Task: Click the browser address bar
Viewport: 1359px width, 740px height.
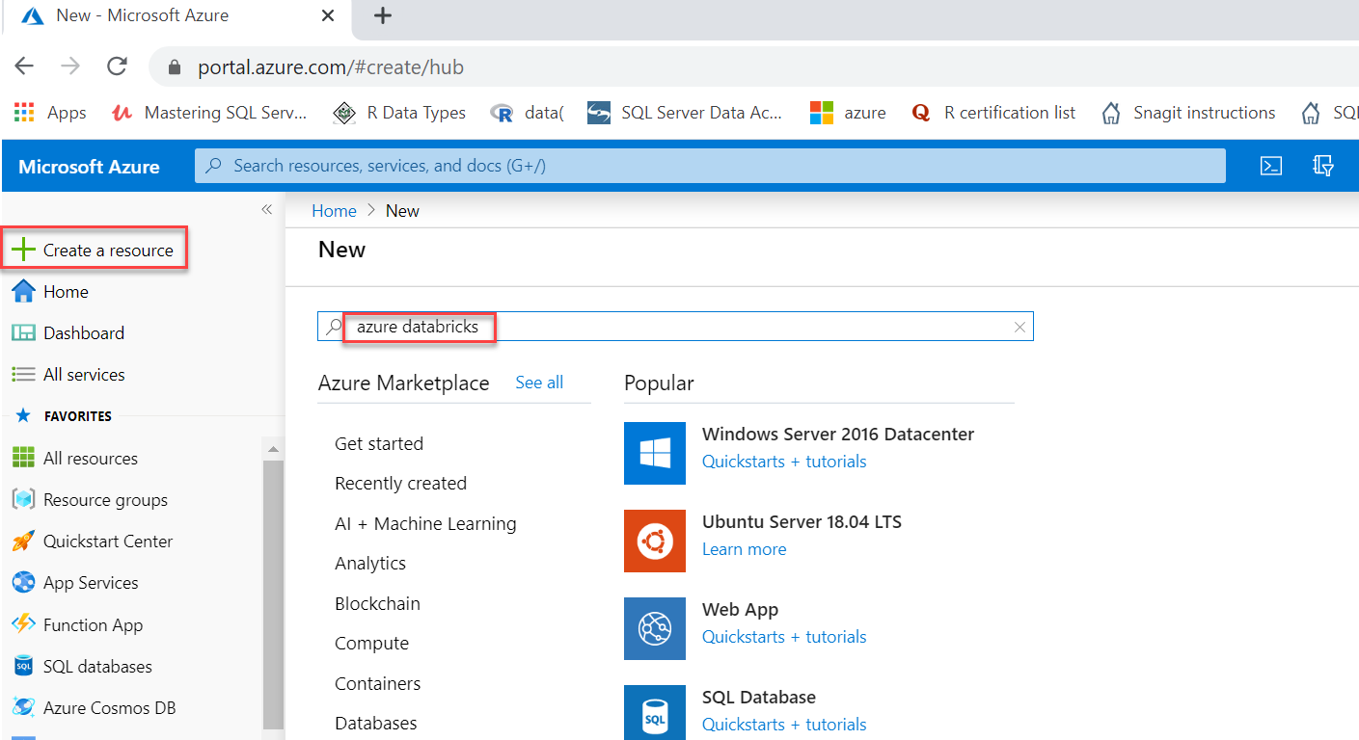Action: click(x=752, y=67)
